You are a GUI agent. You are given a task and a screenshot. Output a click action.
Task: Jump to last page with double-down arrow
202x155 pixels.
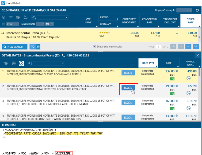click(196, 47)
